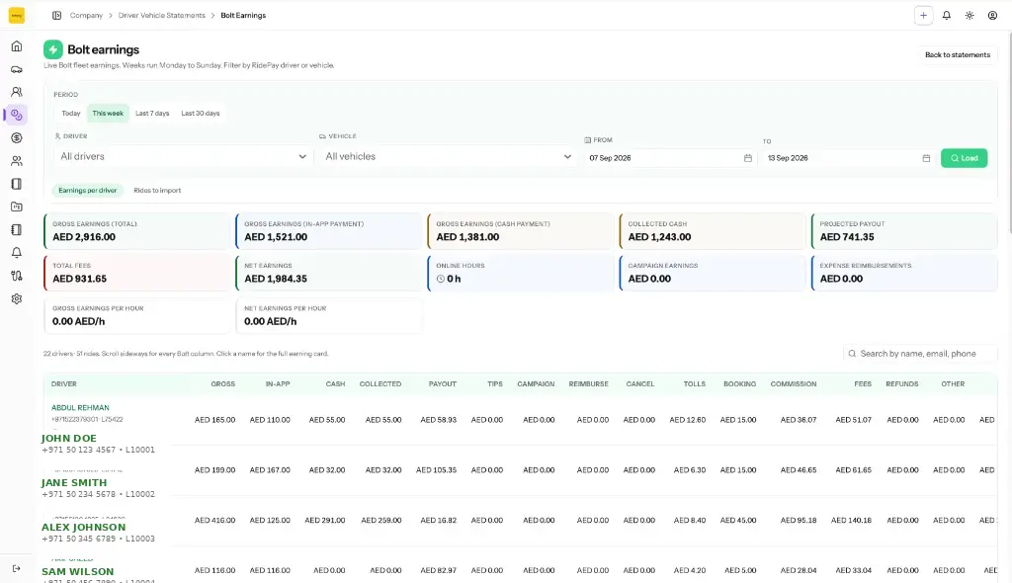Click fees value AED 140.18

click(851, 521)
